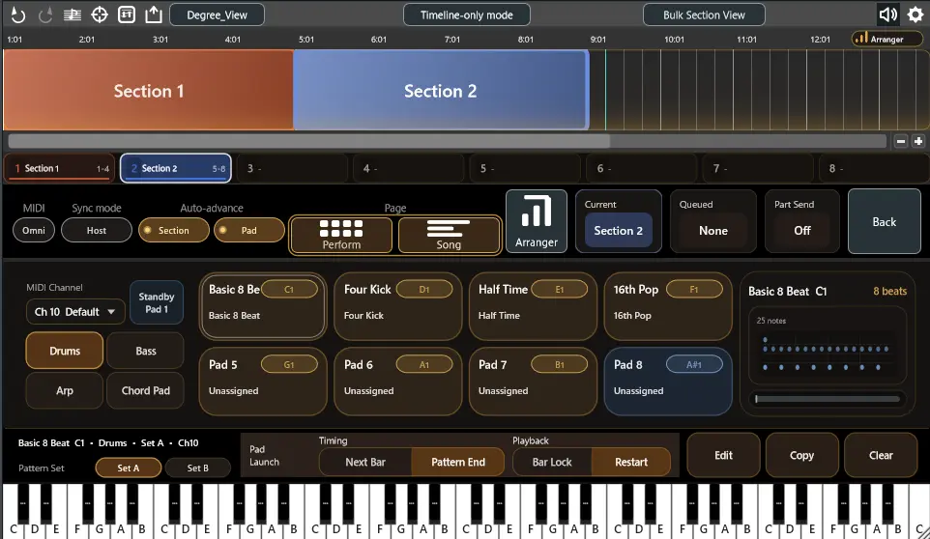
Task: Click the Degree_View button
Action: pos(218,14)
